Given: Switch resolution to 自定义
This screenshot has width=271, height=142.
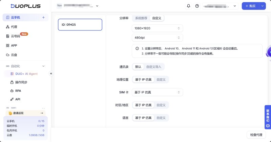Looking at the screenshot, I should click(157, 18).
